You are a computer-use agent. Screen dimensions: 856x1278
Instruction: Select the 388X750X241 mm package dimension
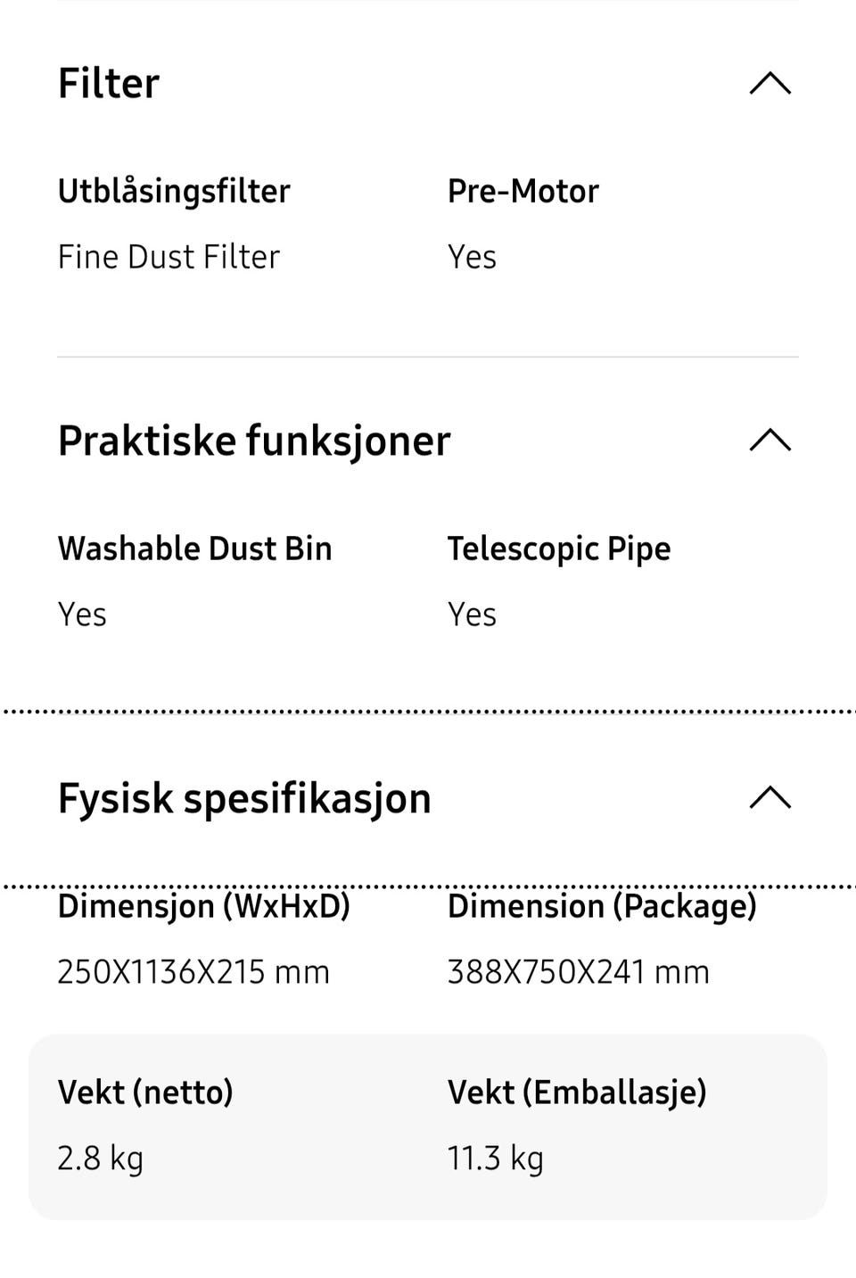coord(578,971)
